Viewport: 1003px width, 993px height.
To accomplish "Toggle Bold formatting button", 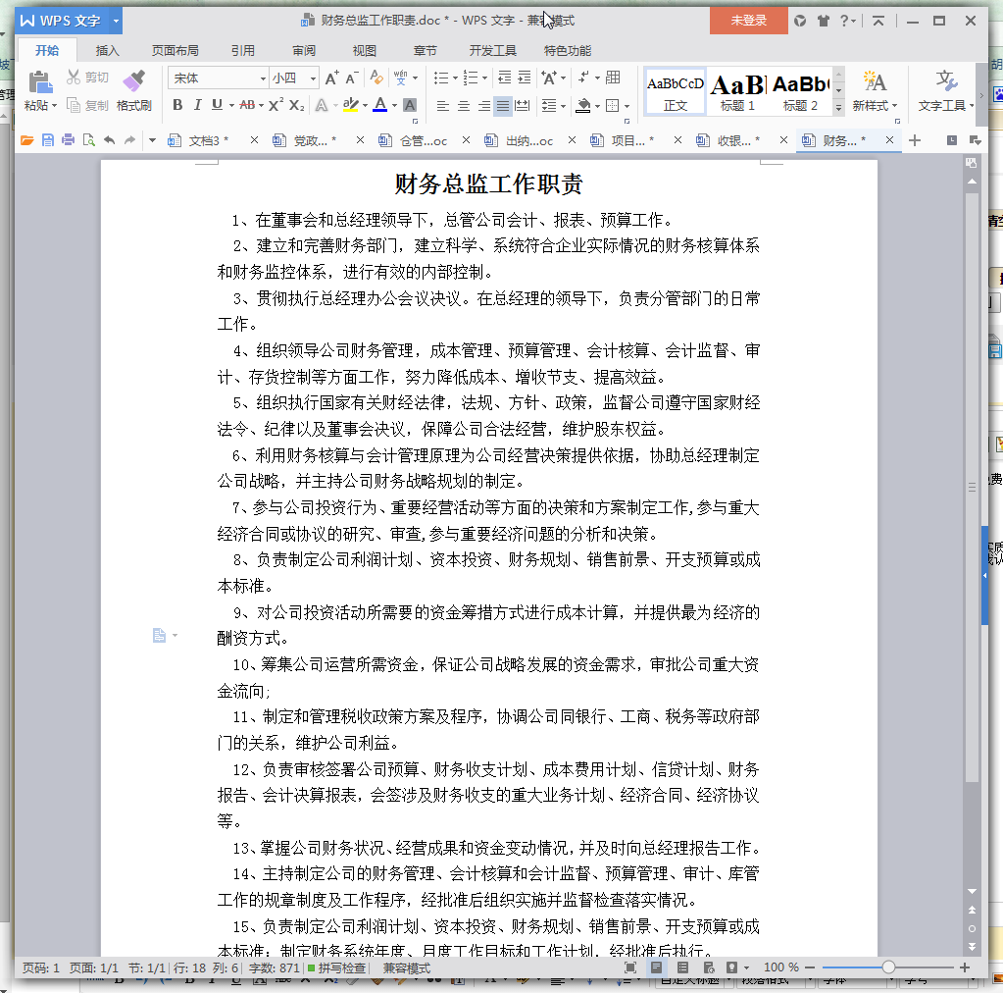I will pyautogui.click(x=177, y=105).
